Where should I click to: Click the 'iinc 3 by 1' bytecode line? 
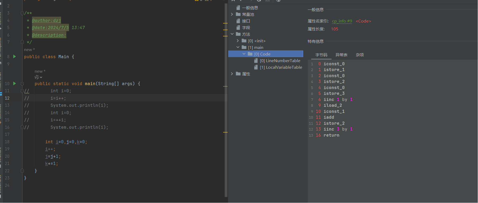point(338,129)
